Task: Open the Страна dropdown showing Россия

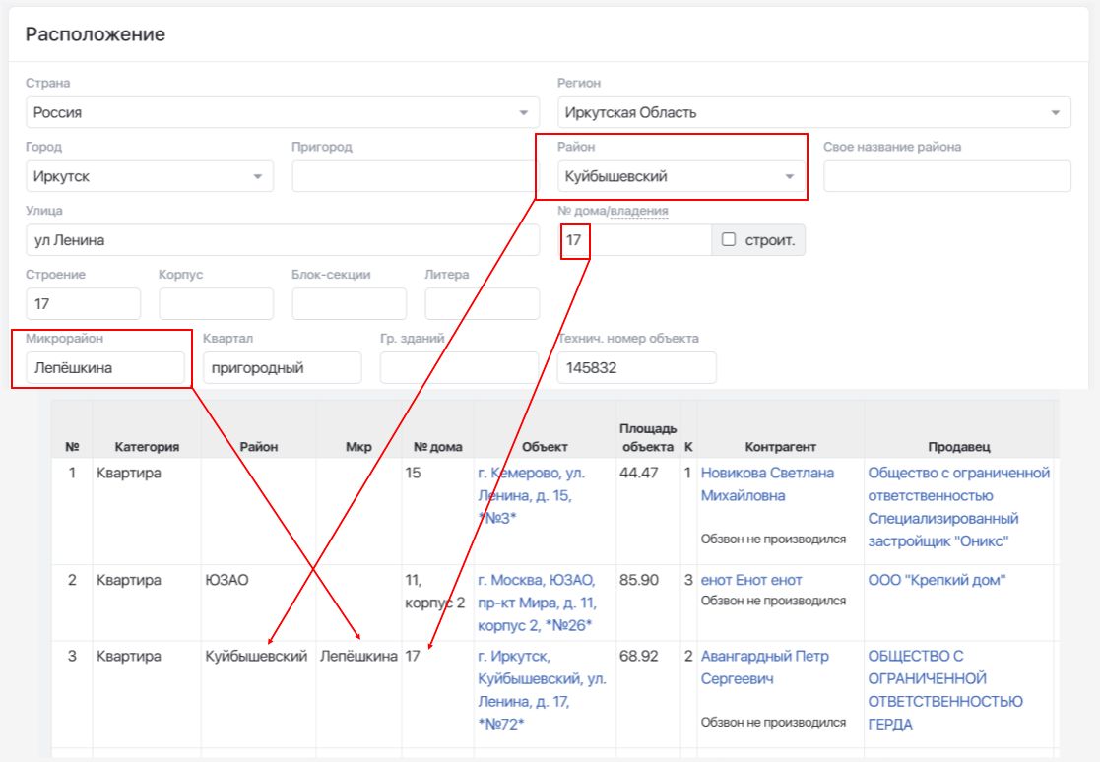Action: tap(282, 112)
